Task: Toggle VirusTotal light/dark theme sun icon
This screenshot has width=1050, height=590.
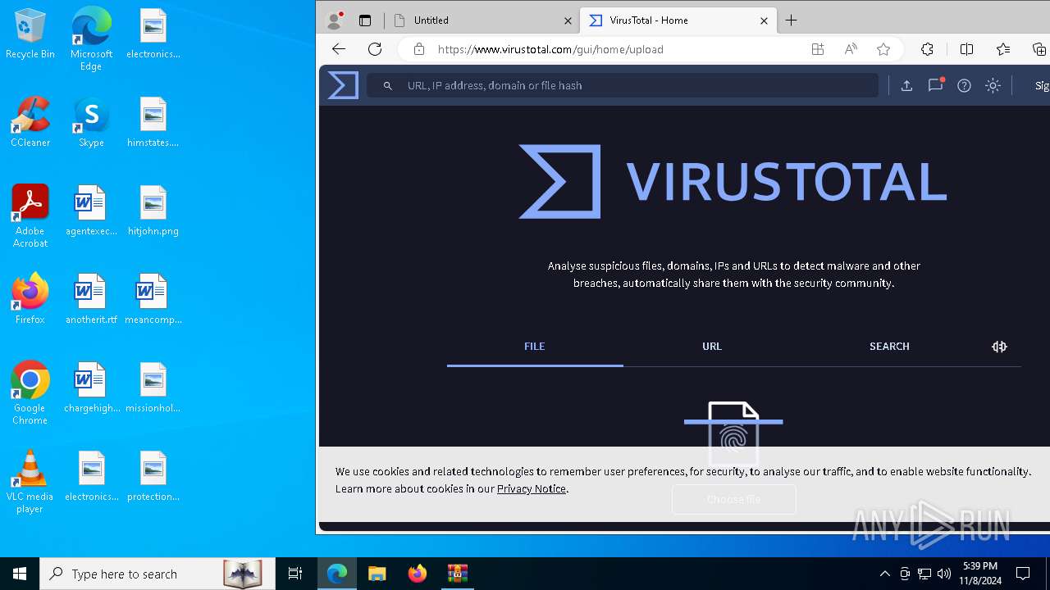Action: click(x=993, y=85)
